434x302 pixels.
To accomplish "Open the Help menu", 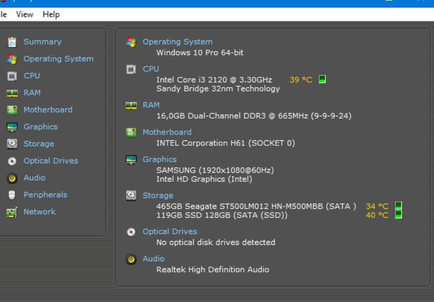I will (x=51, y=14).
